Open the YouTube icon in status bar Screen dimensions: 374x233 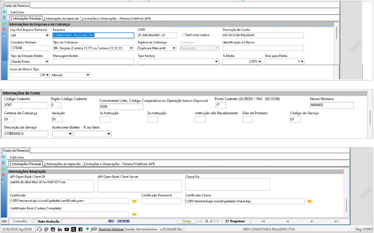point(67,229)
